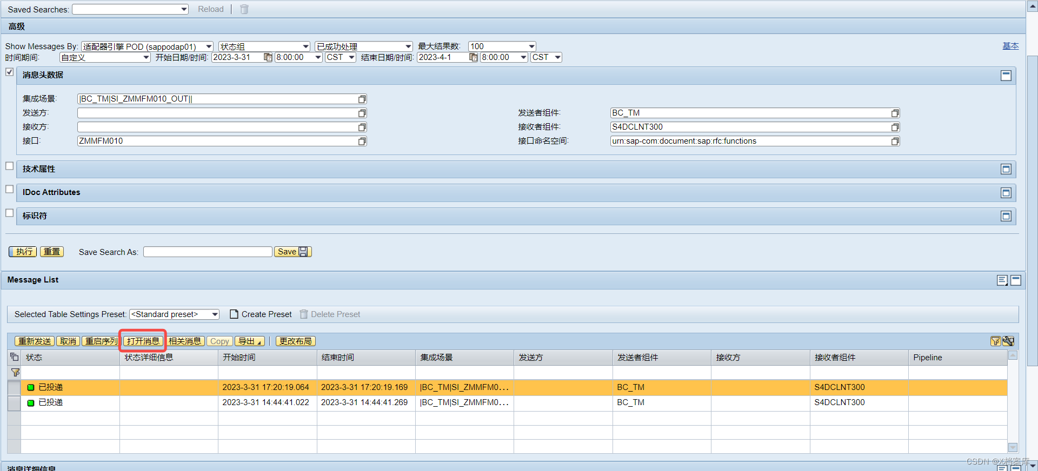Open the 状态组 dropdown
This screenshot has height=471, width=1038.
pos(306,46)
